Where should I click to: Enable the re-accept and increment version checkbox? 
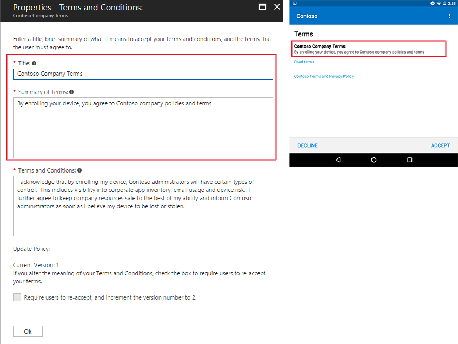(17, 297)
